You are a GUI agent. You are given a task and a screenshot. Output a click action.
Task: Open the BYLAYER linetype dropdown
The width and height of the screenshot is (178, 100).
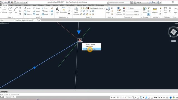point(141,14)
